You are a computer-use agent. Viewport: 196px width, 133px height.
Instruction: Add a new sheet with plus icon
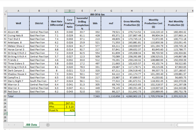point(48,125)
